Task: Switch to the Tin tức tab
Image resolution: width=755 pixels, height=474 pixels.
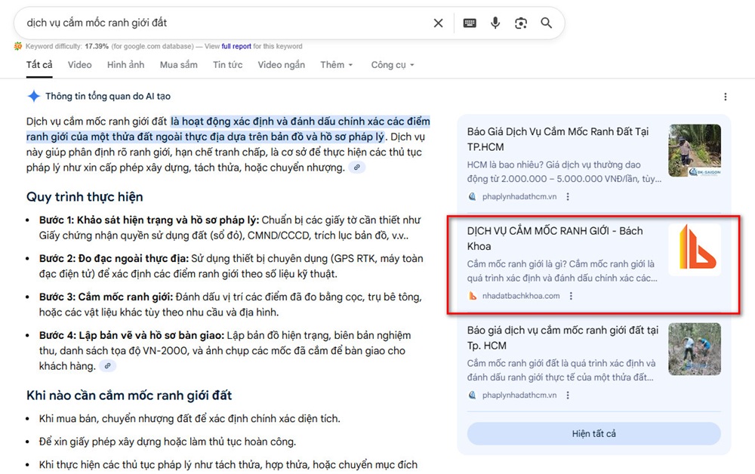Action: click(227, 65)
